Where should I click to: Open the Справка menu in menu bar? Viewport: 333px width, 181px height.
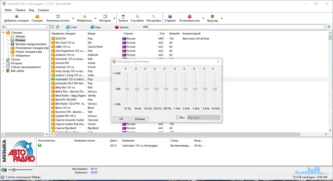coord(43,10)
